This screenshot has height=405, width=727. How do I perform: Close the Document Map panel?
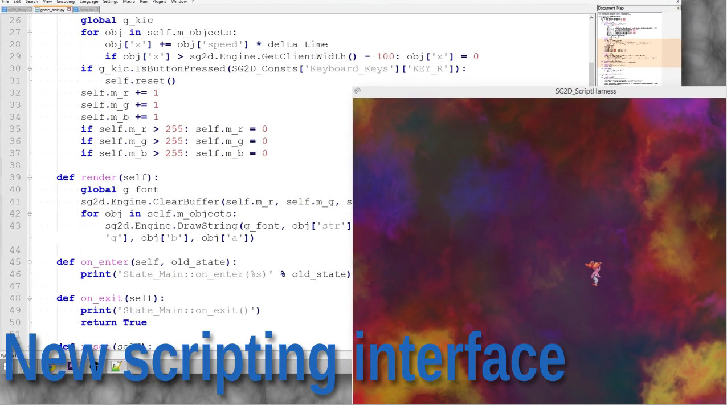click(x=677, y=8)
